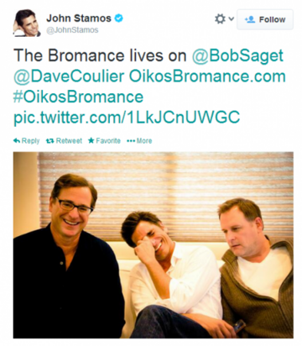Open the pic.twitter.com/1LkJCnUWGC link
The image size is (302, 346).
(x=127, y=117)
